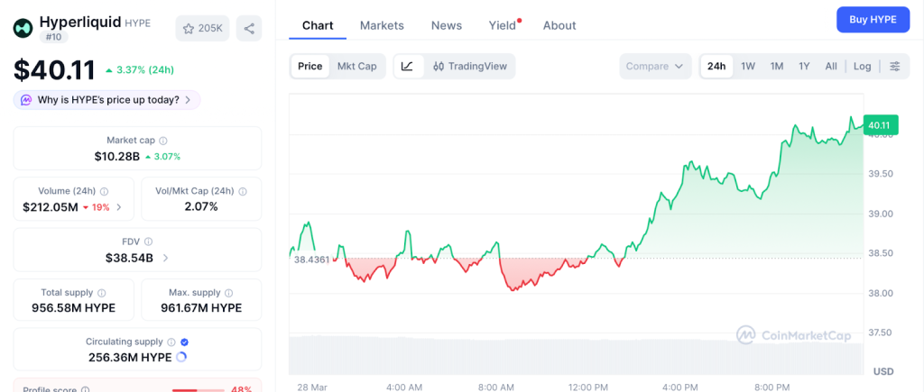This screenshot has width=924, height=392.
Task: Add Hyperliquid to watchlist via star button
Action: tap(202, 29)
